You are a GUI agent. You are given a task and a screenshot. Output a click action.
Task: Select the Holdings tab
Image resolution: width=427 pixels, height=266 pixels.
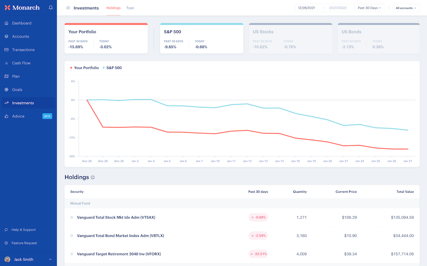(x=114, y=8)
